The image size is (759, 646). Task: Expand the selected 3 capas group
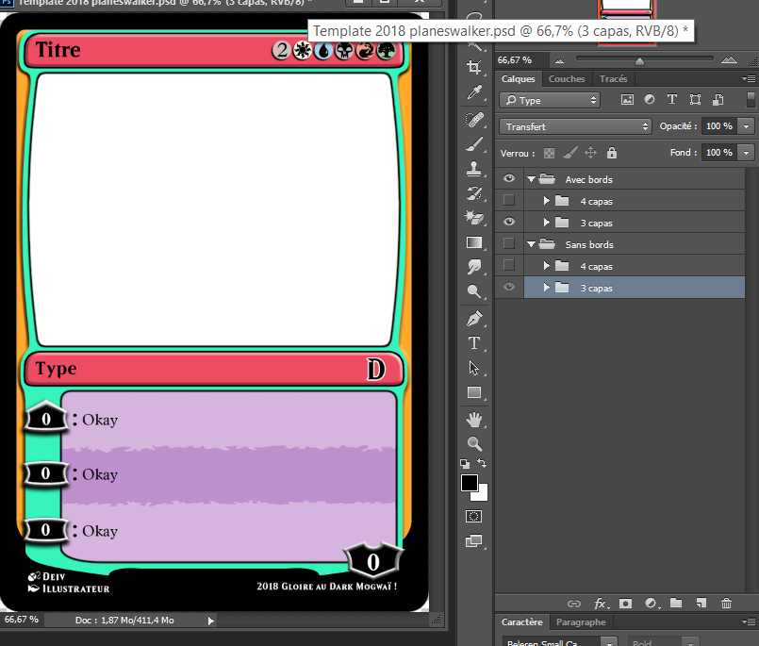pyautogui.click(x=547, y=288)
